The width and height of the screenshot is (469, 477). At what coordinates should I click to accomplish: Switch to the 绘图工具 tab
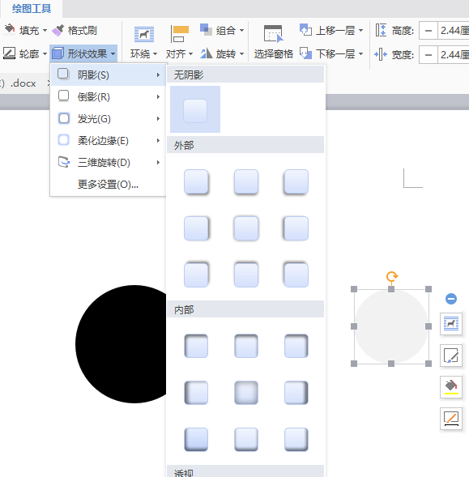click(32, 9)
